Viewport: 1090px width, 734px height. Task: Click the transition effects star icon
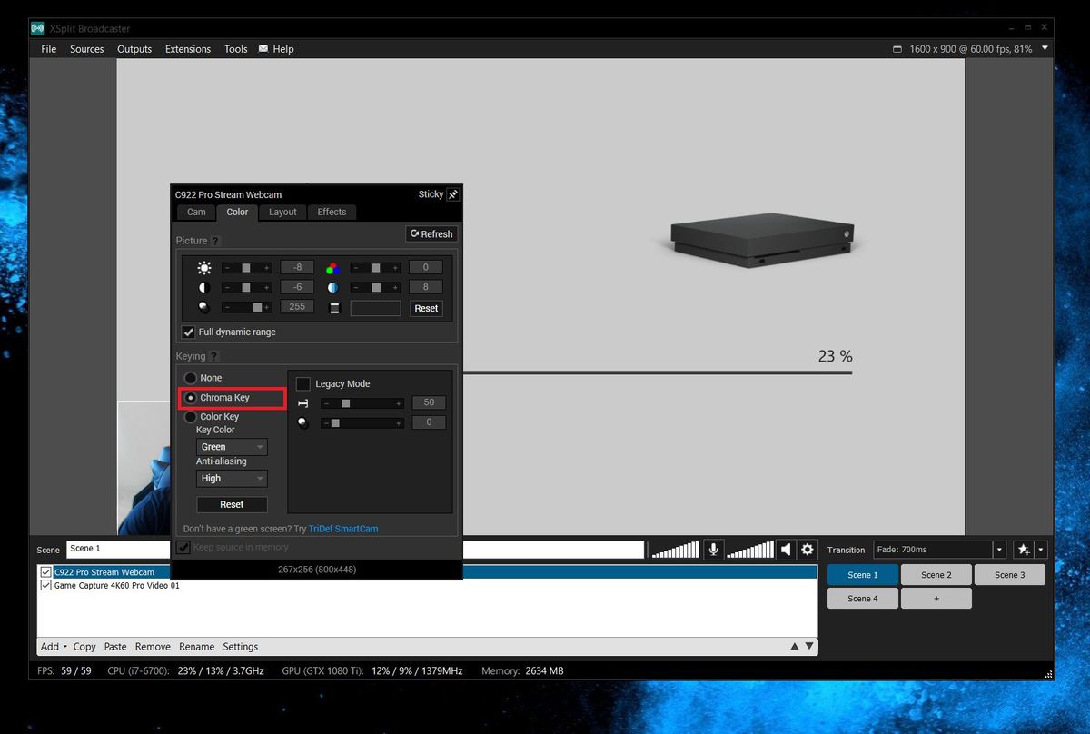click(x=1023, y=549)
